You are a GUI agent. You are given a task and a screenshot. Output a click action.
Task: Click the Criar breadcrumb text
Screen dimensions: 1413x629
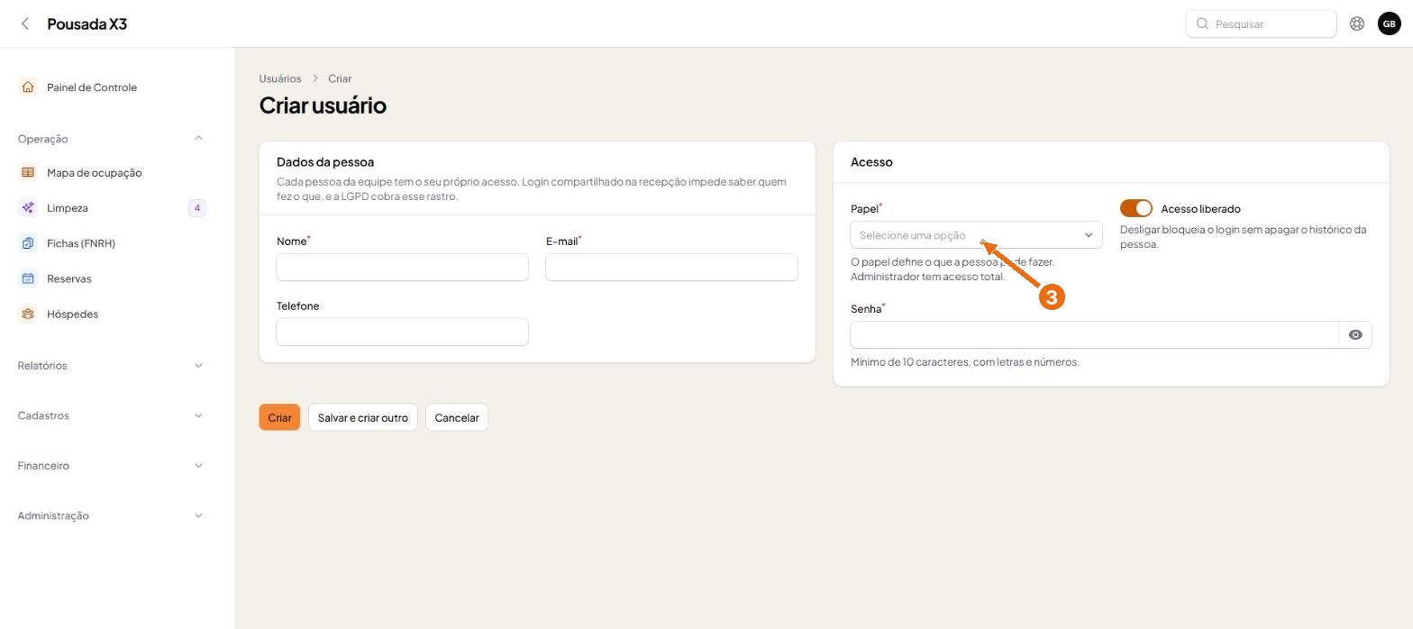coord(340,78)
